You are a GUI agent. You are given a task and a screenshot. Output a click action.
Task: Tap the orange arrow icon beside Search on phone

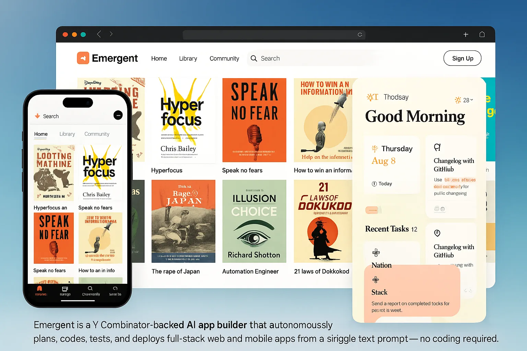pos(37,116)
